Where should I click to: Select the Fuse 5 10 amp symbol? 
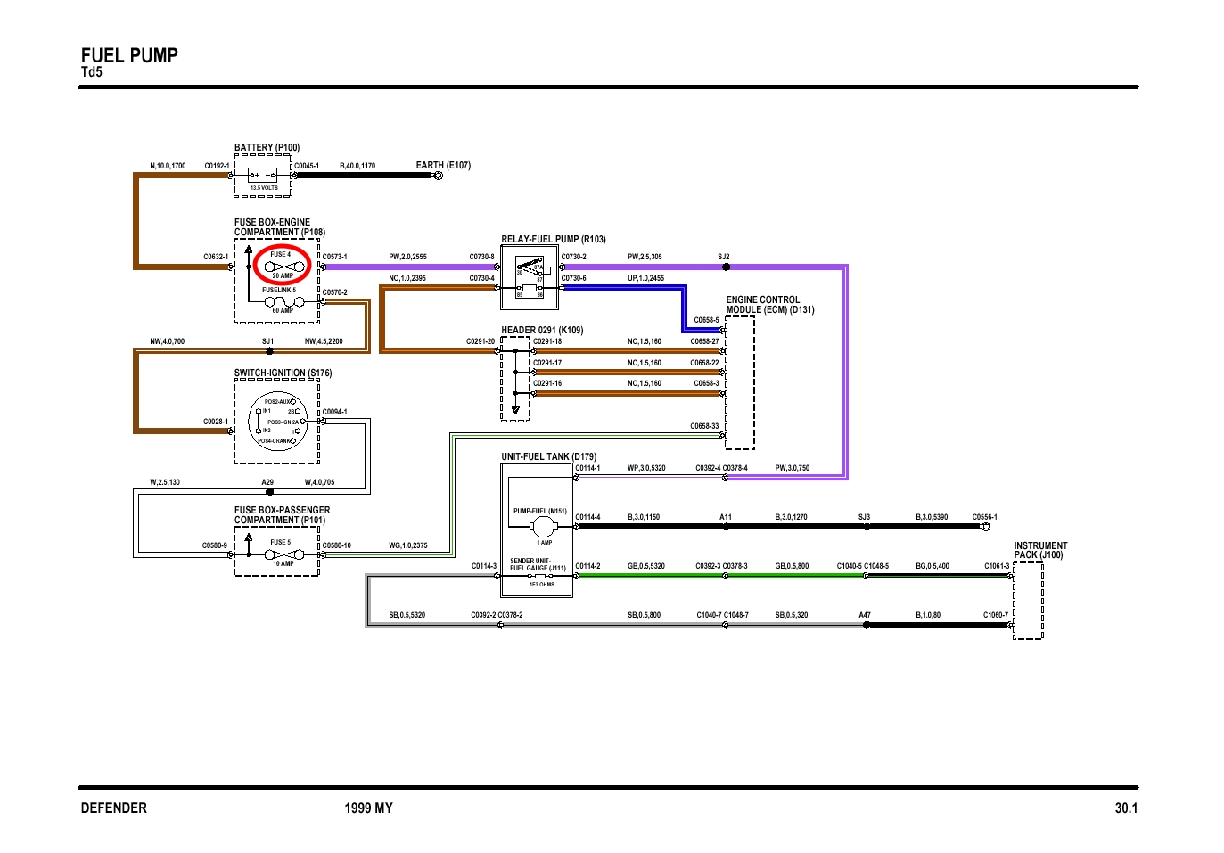pos(283,554)
